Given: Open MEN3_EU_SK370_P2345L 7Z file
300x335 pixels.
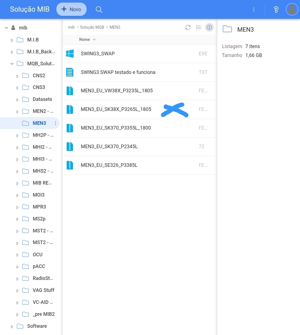Looking at the screenshot, I should [x=109, y=147].
